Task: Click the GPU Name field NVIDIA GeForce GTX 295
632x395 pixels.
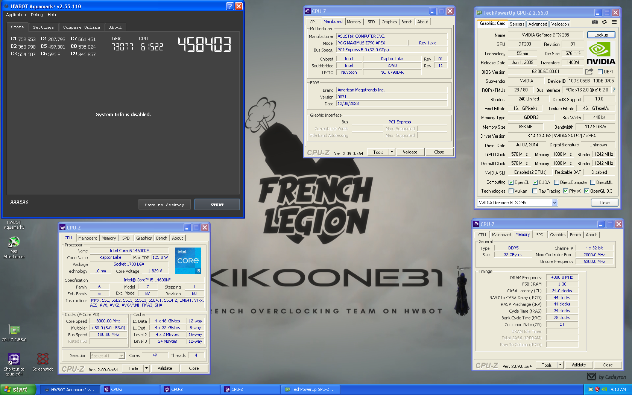Action: pyautogui.click(x=545, y=35)
